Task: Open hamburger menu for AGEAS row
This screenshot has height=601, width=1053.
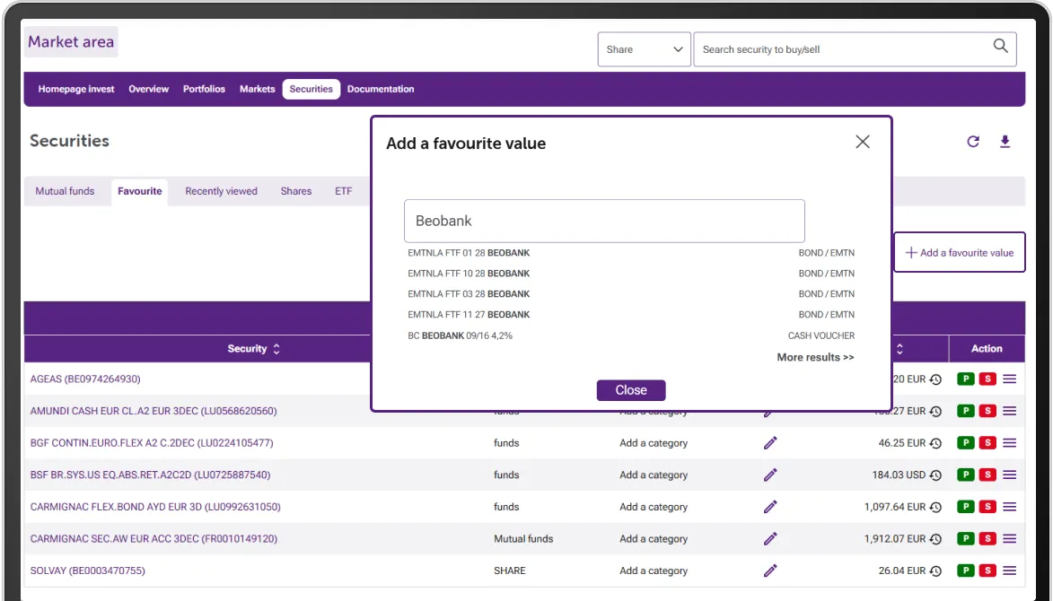Action: [x=1009, y=379]
